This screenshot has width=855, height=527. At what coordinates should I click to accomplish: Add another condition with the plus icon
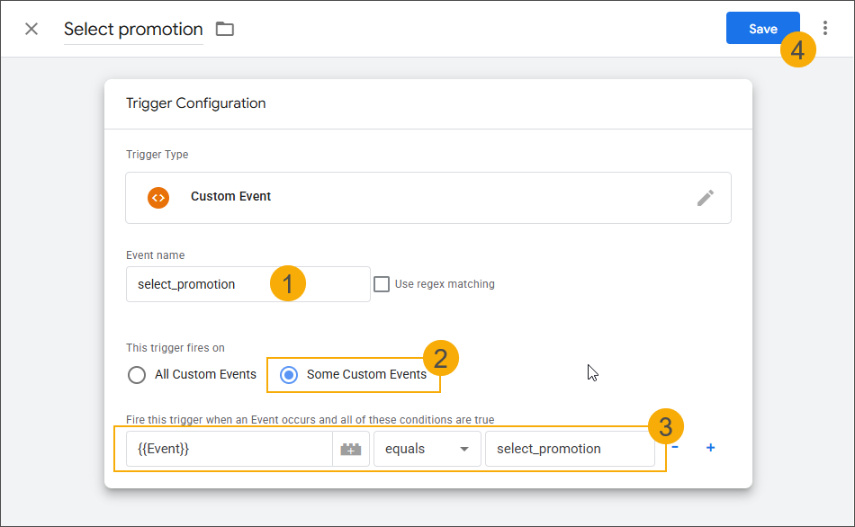(710, 447)
